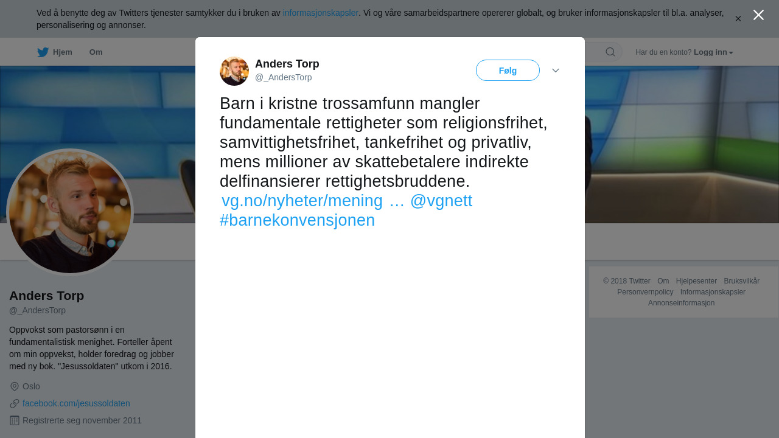The height and width of the screenshot is (438, 779).
Task: Open the Hjelpesenter footer link
Action: tap(696, 281)
